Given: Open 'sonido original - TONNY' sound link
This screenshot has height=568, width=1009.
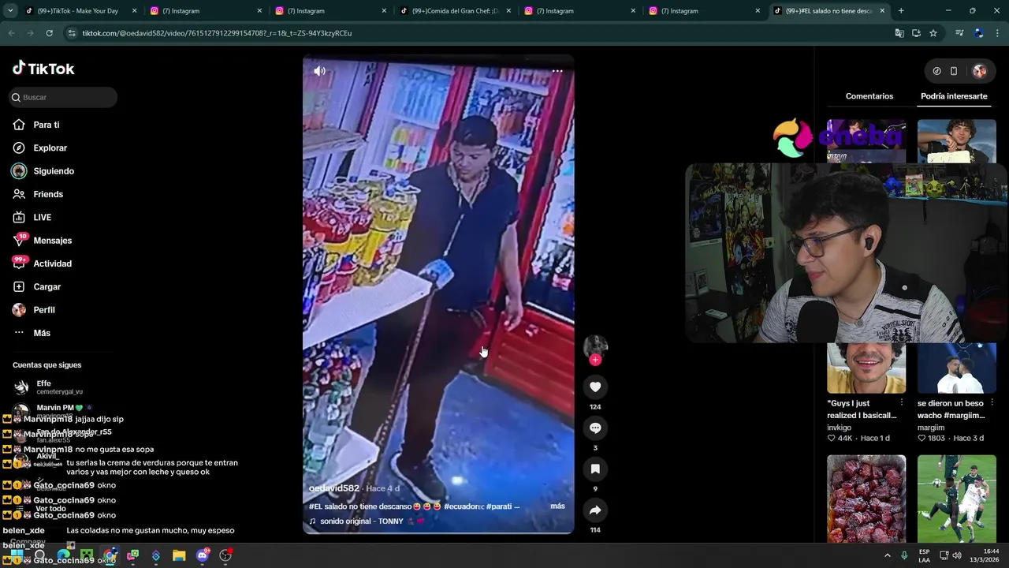Looking at the screenshot, I should point(361,521).
